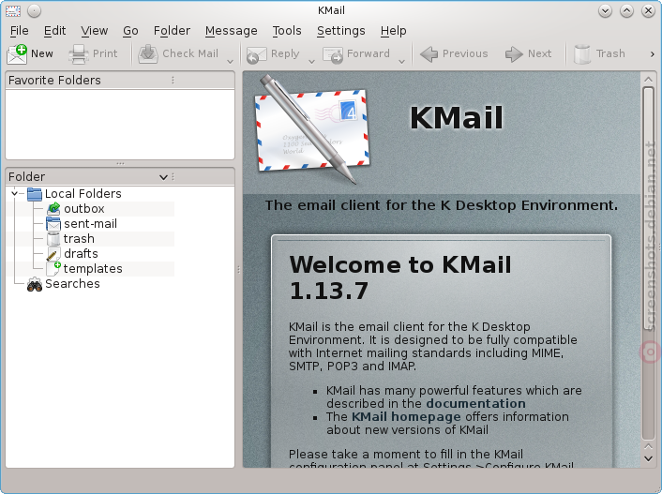Click the Favorite Folders header

[120, 81]
